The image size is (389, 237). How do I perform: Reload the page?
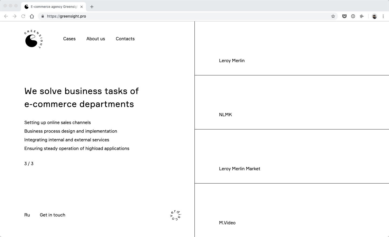pos(23,16)
